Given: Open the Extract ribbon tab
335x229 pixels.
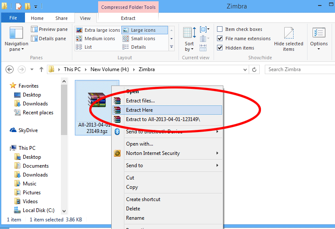Looking at the screenshot, I should pyautogui.click(x=128, y=18).
